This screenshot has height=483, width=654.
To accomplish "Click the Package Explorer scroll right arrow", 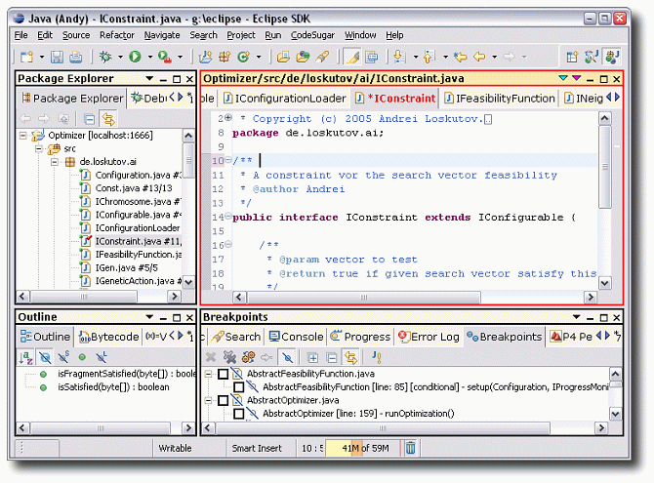I will [x=174, y=297].
